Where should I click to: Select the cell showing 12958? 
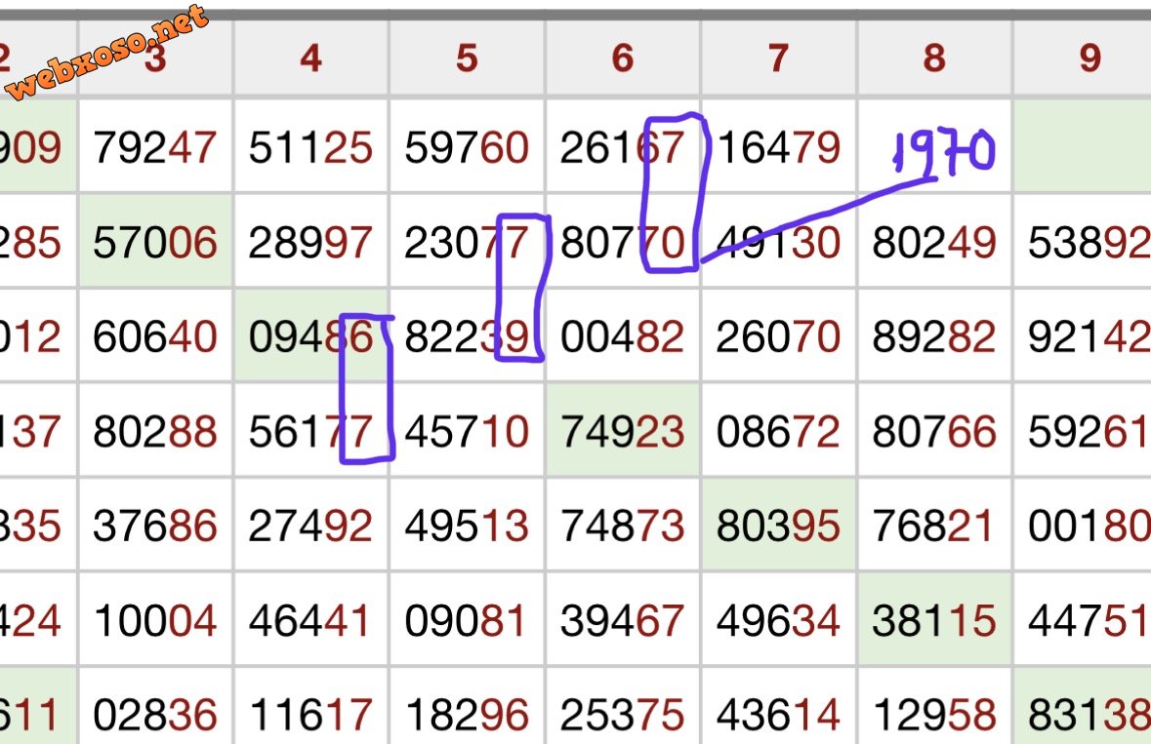(x=934, y=706)
